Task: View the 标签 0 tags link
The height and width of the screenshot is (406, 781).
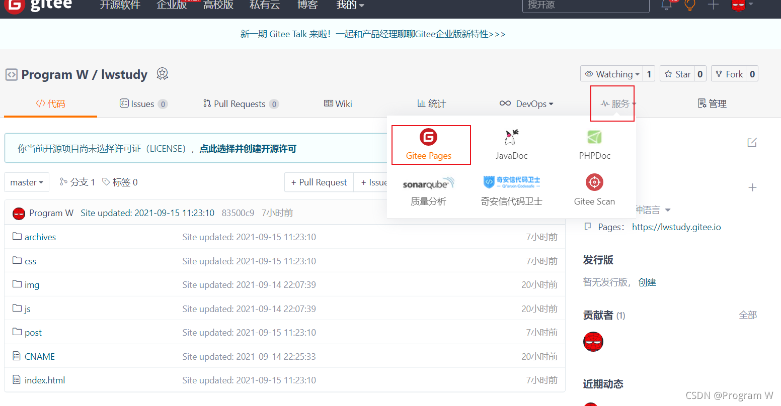Action: click(x=120, y=182)
